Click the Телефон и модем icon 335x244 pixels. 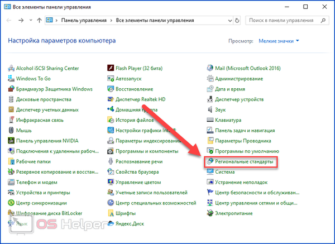(11, 182)
